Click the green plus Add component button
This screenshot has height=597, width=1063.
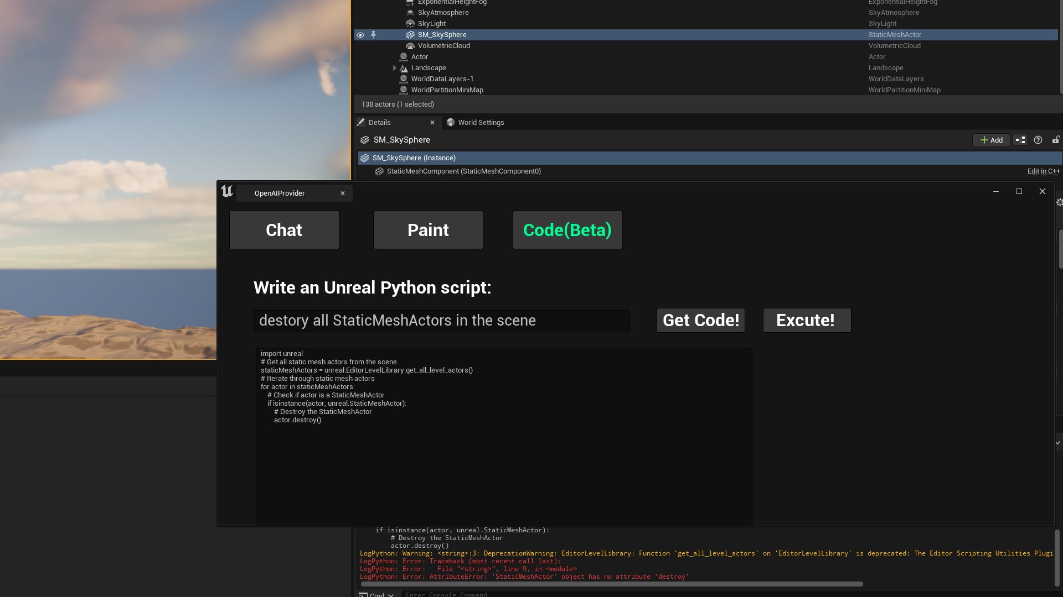coord(991,140)
